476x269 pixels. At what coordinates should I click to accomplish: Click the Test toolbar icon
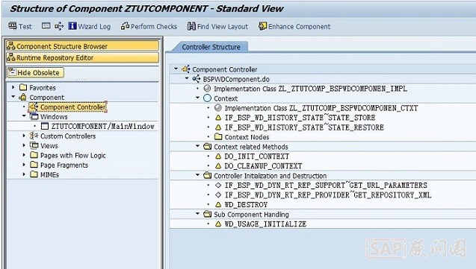[x=13, y=26]
